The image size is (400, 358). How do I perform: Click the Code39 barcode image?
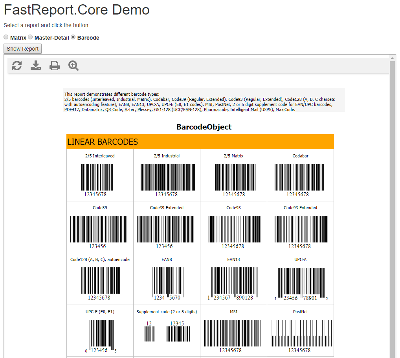point(99,229)
